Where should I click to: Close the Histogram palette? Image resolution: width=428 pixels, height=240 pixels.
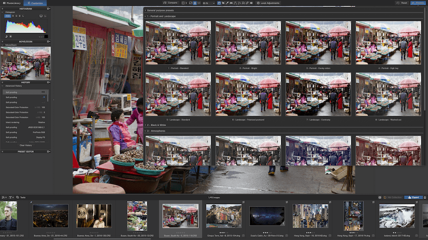click(x=2, y=9)
